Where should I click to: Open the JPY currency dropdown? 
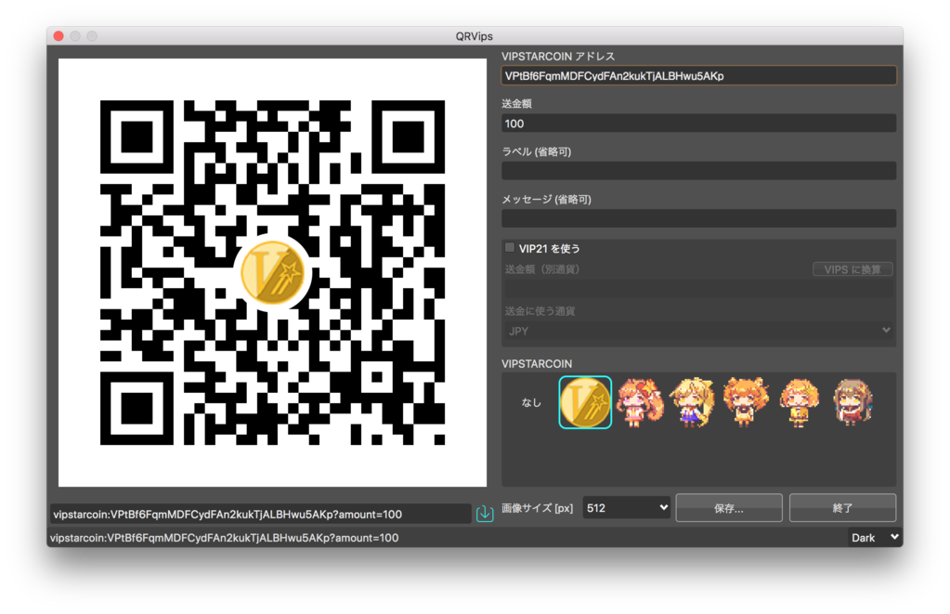coord(698,331)
